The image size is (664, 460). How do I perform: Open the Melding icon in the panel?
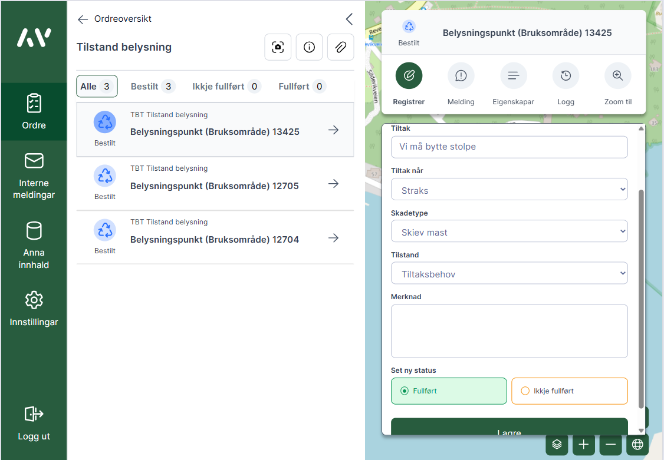click(461, 76)
